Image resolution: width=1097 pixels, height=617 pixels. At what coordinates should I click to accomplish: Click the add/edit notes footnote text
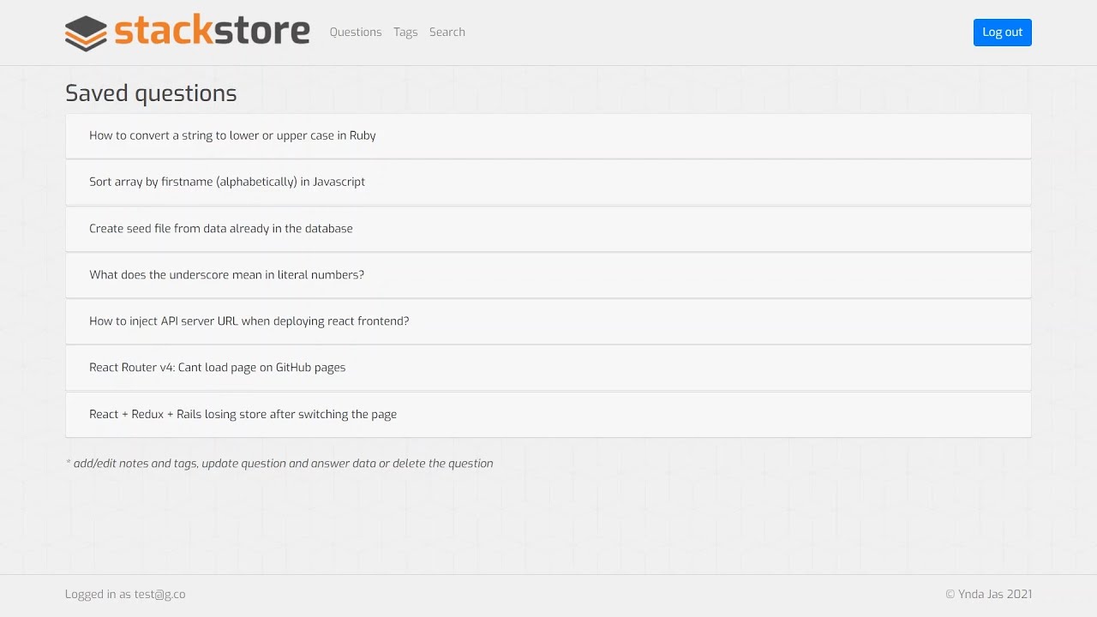[x=279, y=464]
